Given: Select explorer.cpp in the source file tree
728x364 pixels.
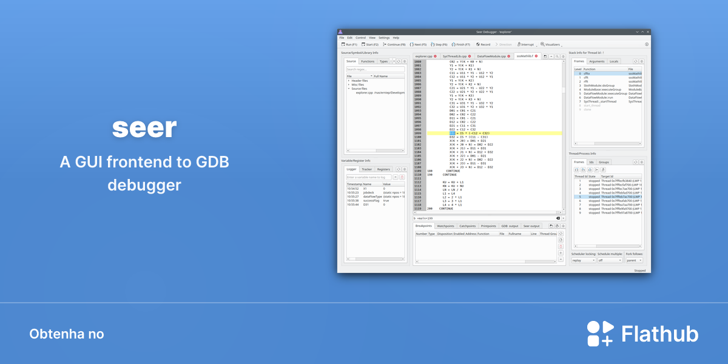Looking at the screenshot, I should 364,93.
